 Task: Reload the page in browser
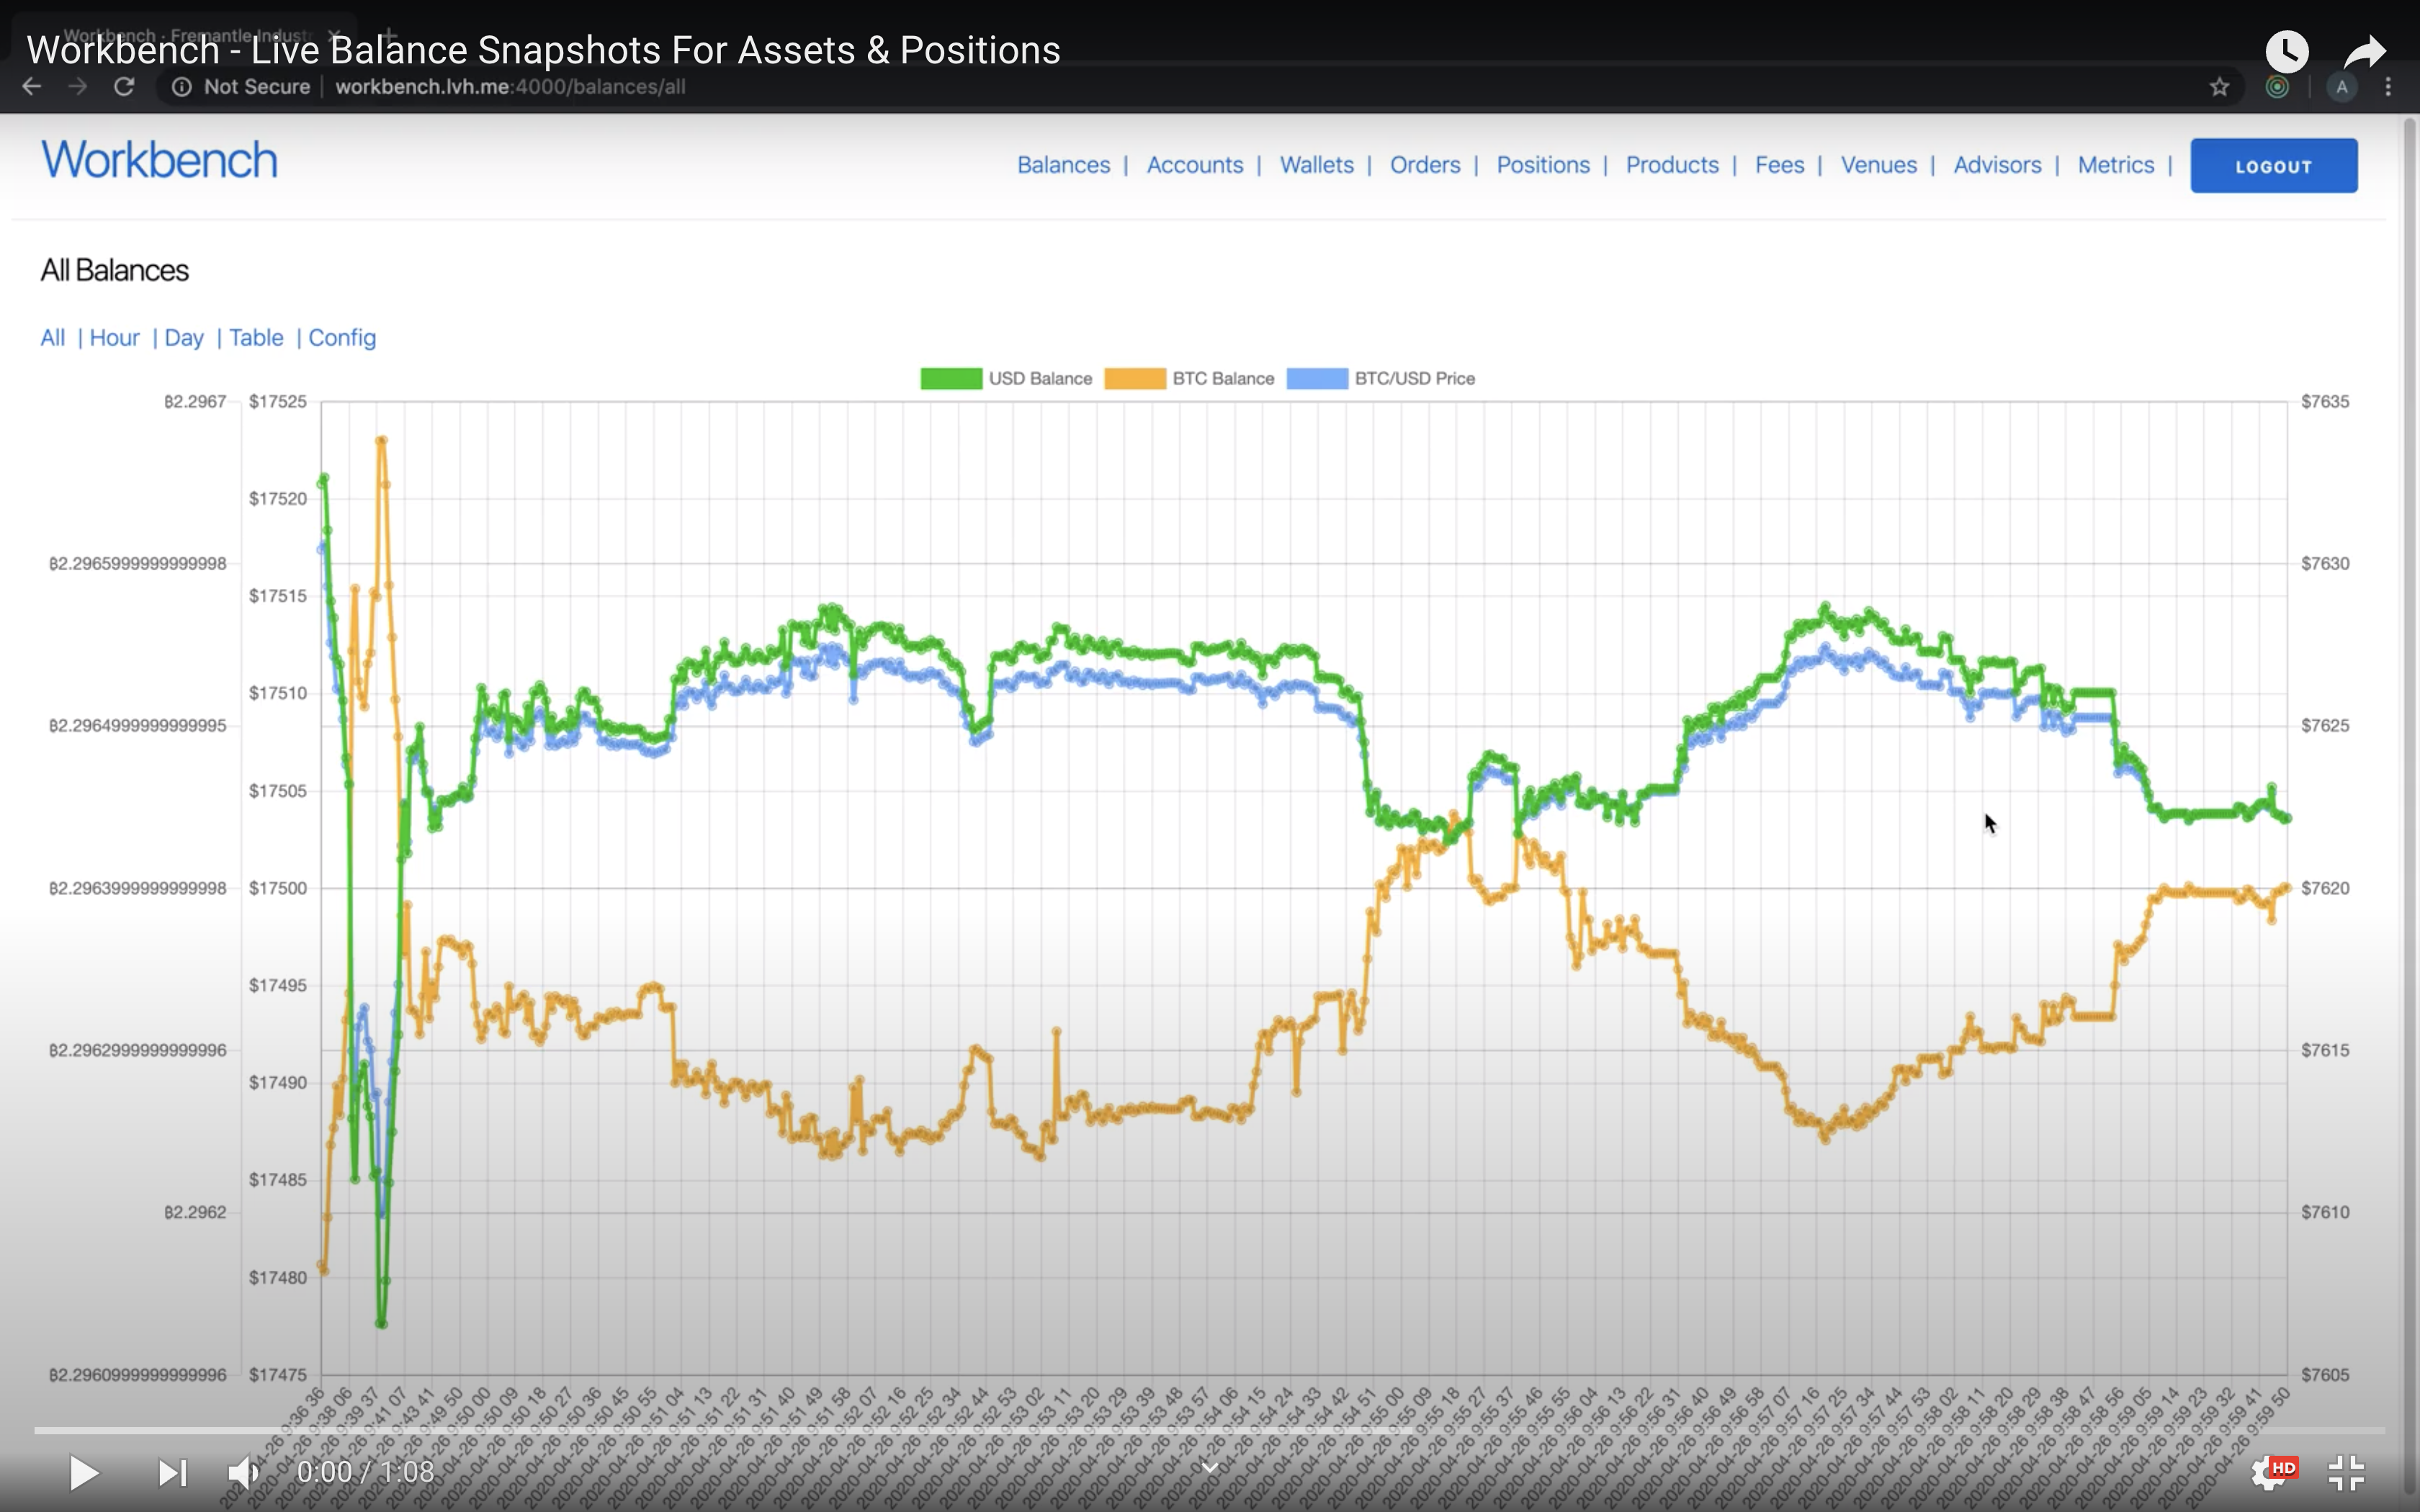coord(124,87)
